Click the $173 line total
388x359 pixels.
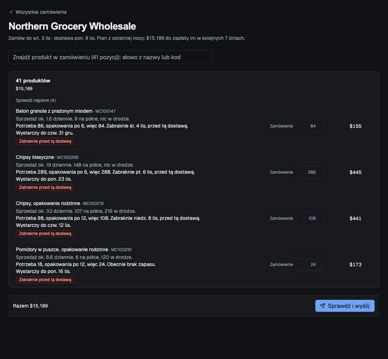[355, 265]
